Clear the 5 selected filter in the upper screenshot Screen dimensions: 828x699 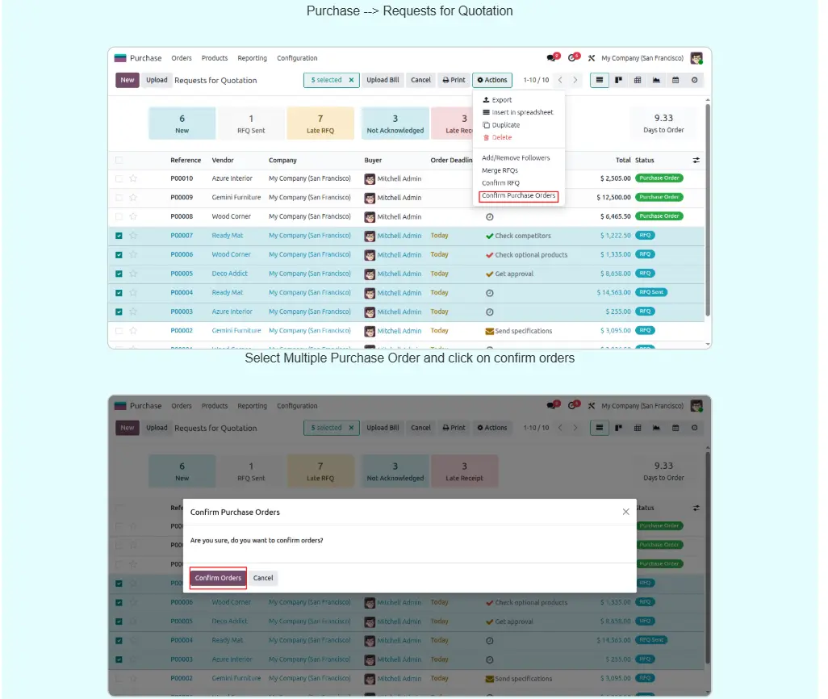click(x=351, y=80)
